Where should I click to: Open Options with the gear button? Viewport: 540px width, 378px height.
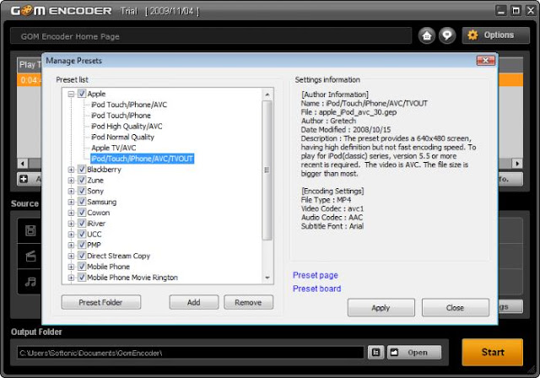[x=495, y=35]
